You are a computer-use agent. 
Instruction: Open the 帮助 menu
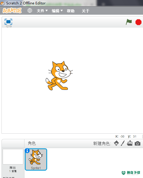coord(70,11)
